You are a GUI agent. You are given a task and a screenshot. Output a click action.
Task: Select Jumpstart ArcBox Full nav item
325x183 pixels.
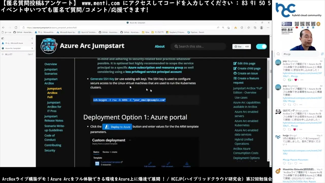(54, 93)
